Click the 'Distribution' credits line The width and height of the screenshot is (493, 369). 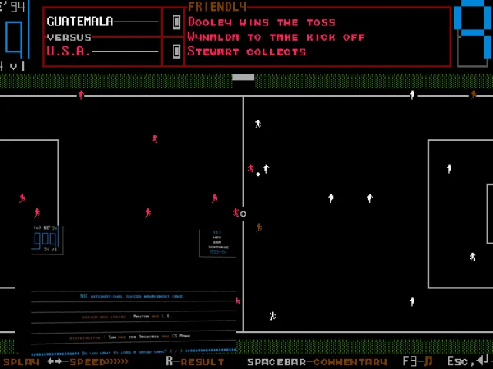click(x=130, y=337)
